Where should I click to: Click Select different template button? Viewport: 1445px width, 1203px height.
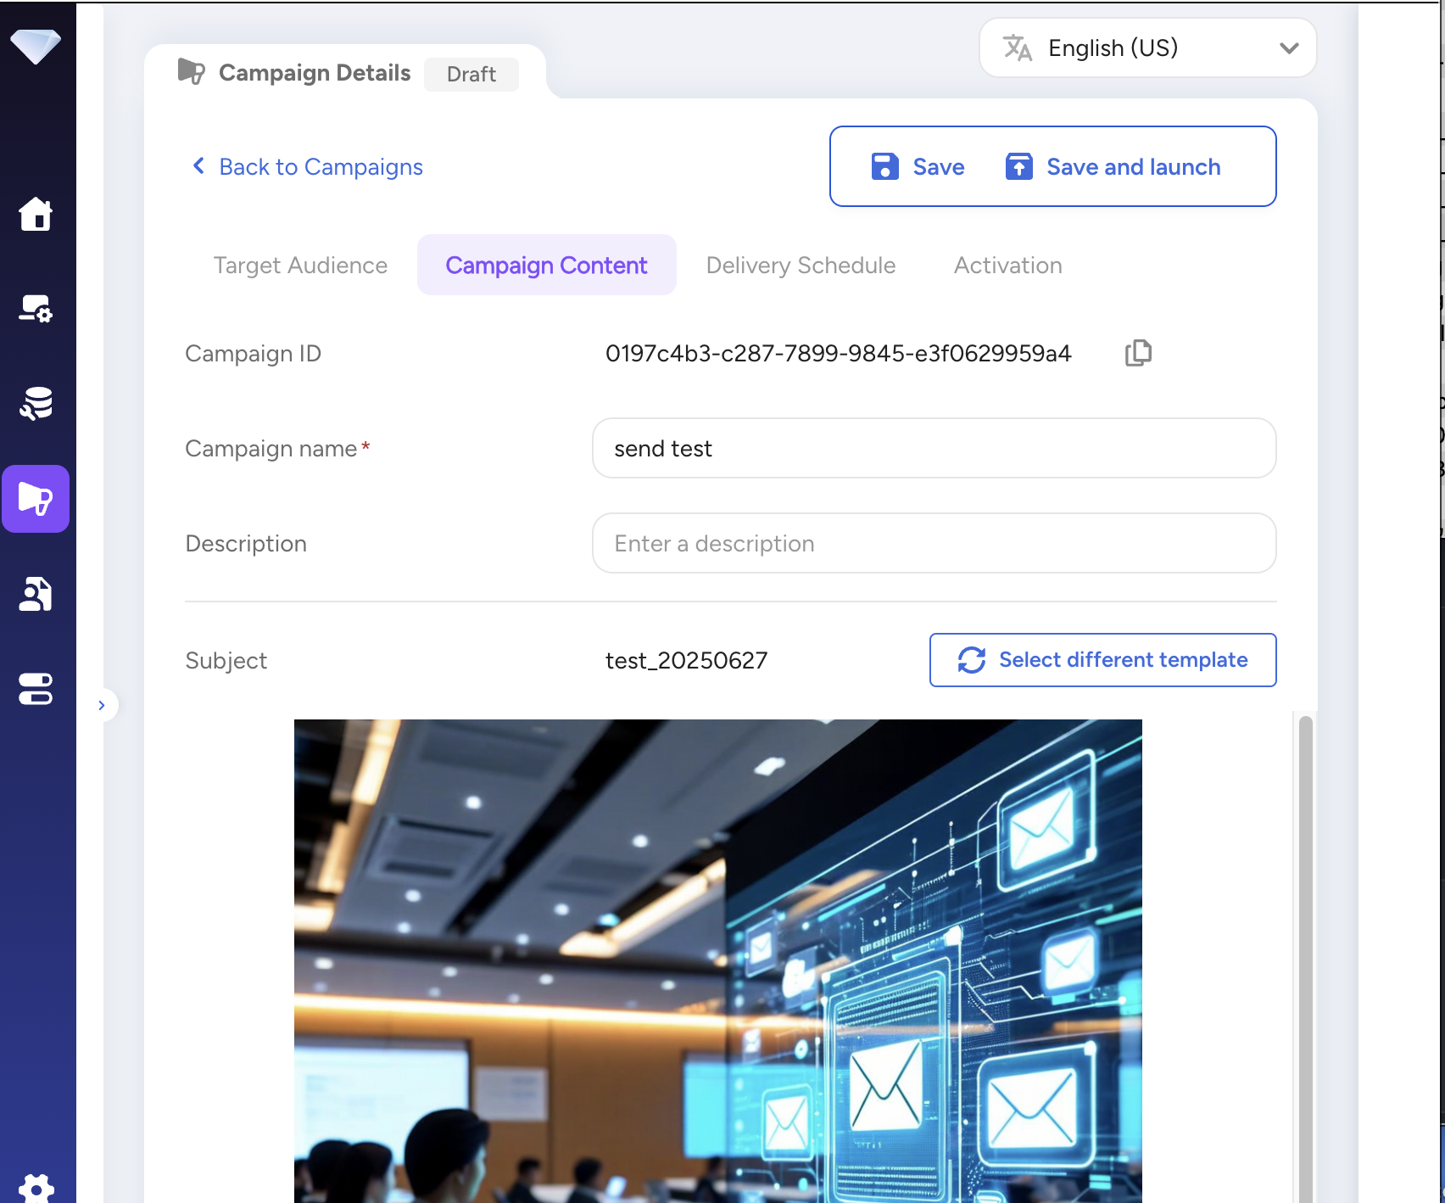coord(1102,660)
